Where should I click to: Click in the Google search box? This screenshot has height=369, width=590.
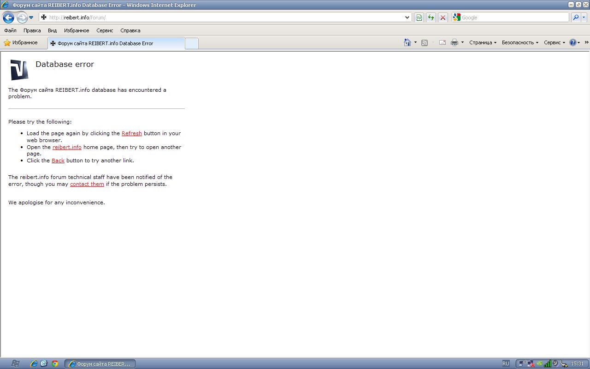514,18
